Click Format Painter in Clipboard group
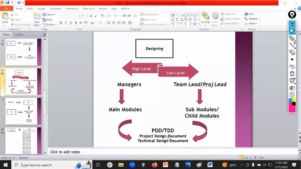This screenshot has width=301, height=169. (x=20, y=24)
